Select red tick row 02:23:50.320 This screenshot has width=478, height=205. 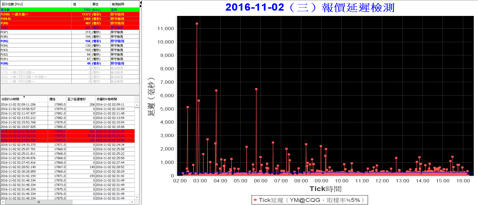click(x=68, y=140)
